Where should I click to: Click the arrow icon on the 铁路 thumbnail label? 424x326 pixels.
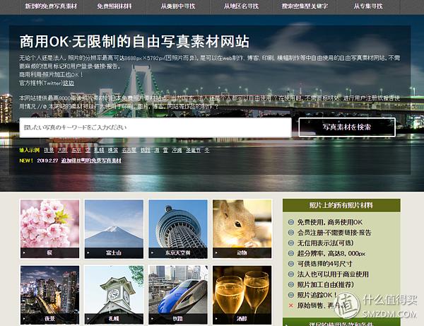[152, 319]
